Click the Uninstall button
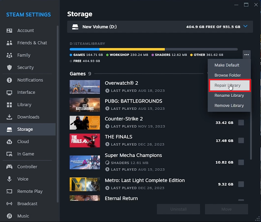This screenshot has width=261, height=222. (x=178, y=209)
